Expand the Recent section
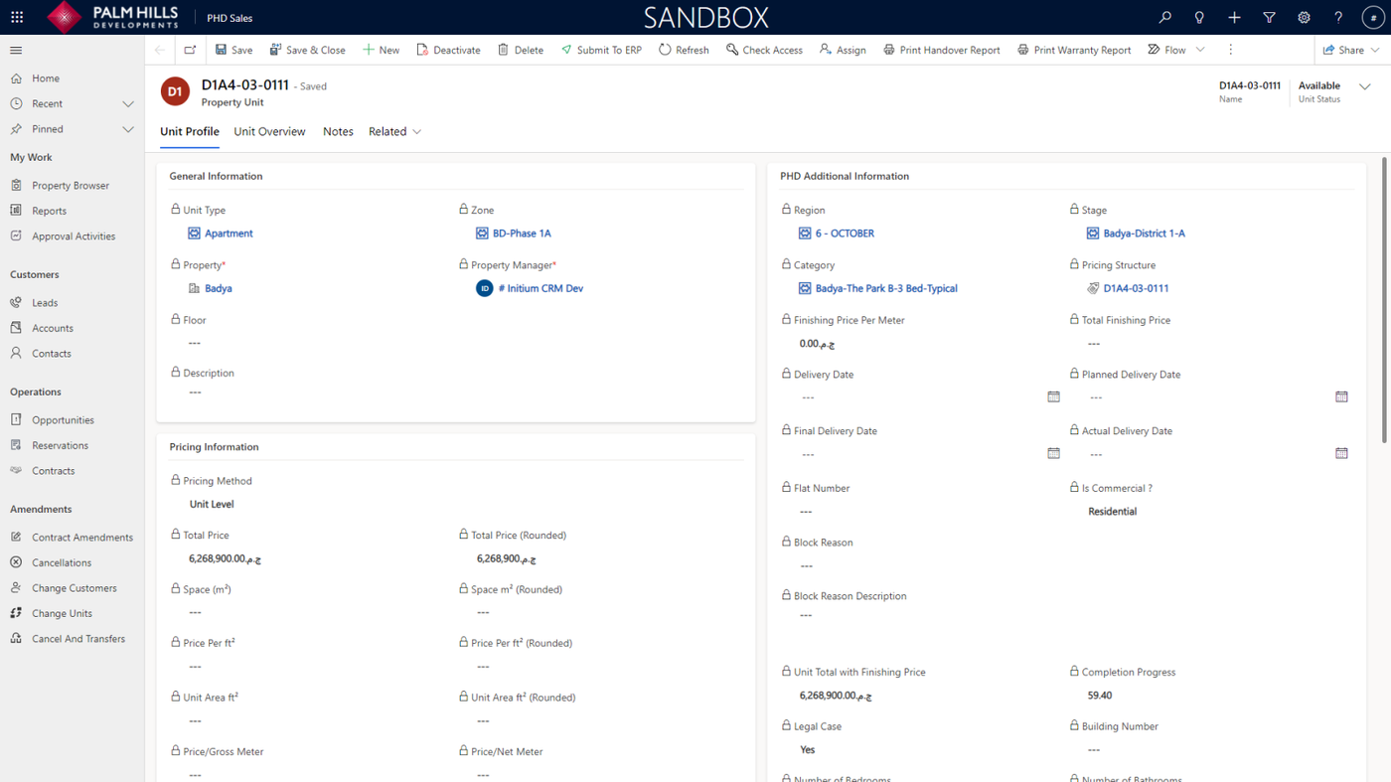The width and height of the screenshot is (1391, 782). coord(128,103)
